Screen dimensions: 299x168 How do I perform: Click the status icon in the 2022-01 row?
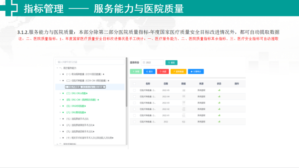click(219, 115)
